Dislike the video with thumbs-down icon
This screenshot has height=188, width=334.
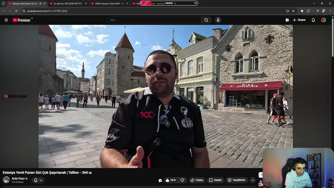click(x=182, y=180)
